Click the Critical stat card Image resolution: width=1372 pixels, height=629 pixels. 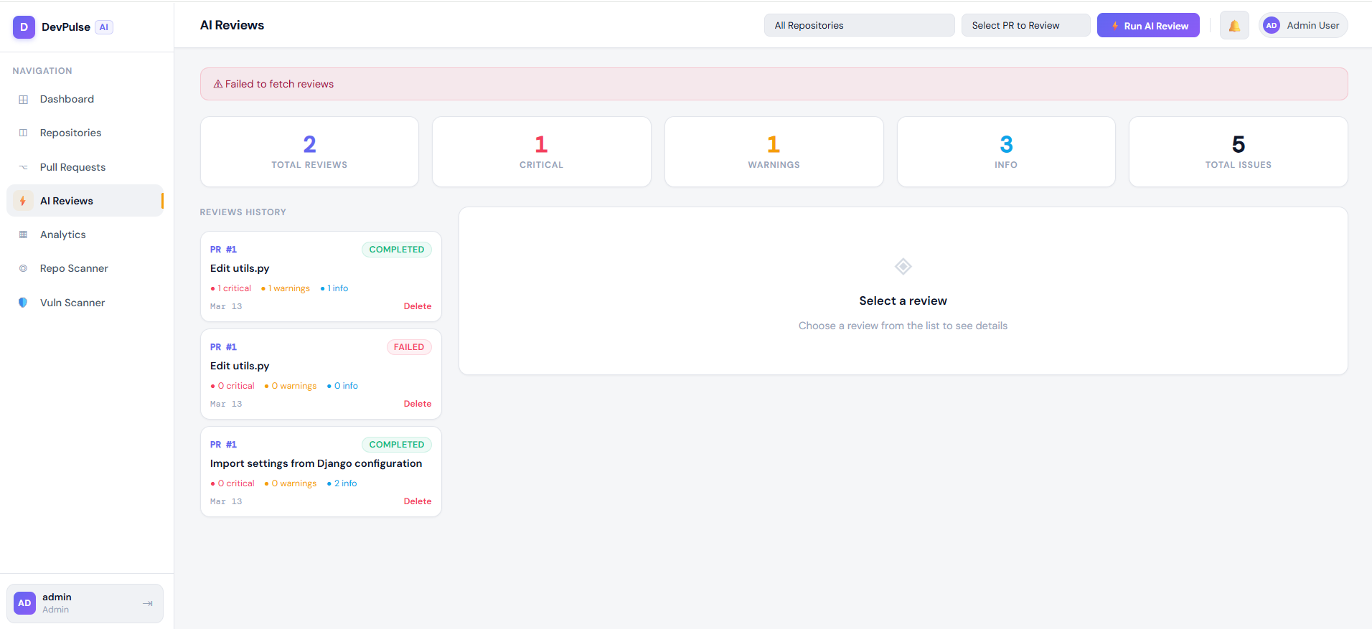[542, 152]
